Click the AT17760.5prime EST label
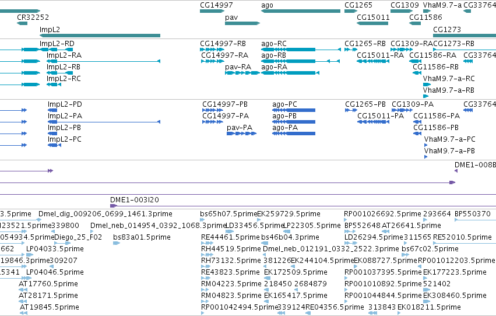Viewport: 496px width, 316px height. [x=48, y=284]
